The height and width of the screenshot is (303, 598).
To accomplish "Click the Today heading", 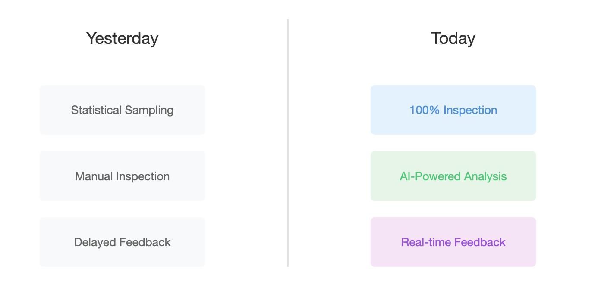I will point(453,38).
